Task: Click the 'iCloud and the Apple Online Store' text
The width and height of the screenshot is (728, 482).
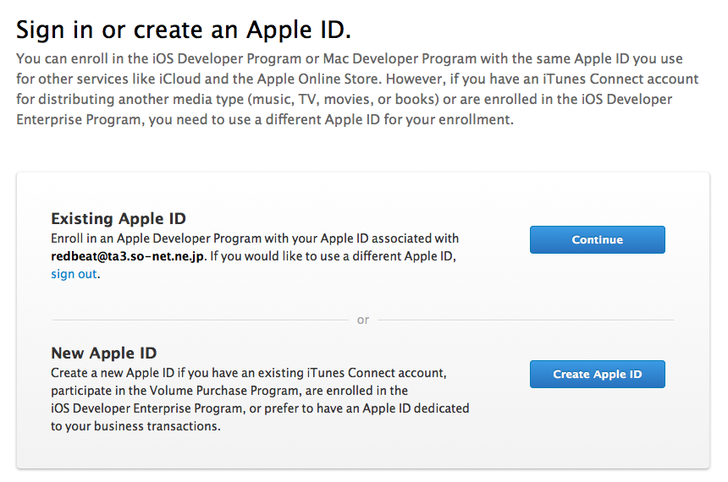Action: [269, 79]
